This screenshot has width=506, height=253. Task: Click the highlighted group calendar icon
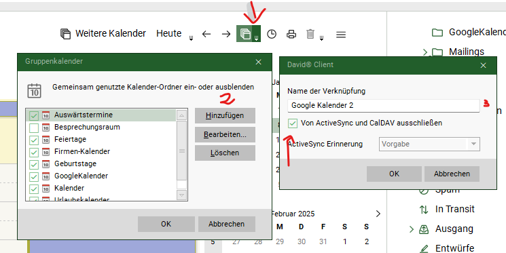coord(245,34)
